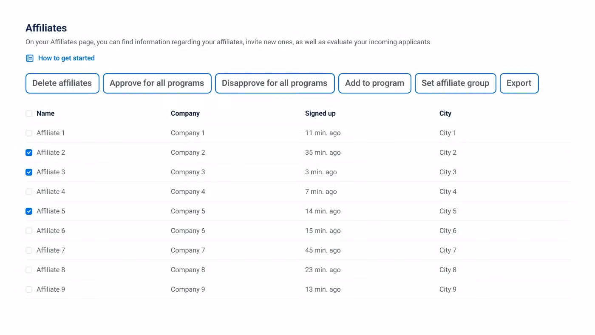
Task: Toggle the select-all checkbox in header
Action: click(x=29, y=114)
